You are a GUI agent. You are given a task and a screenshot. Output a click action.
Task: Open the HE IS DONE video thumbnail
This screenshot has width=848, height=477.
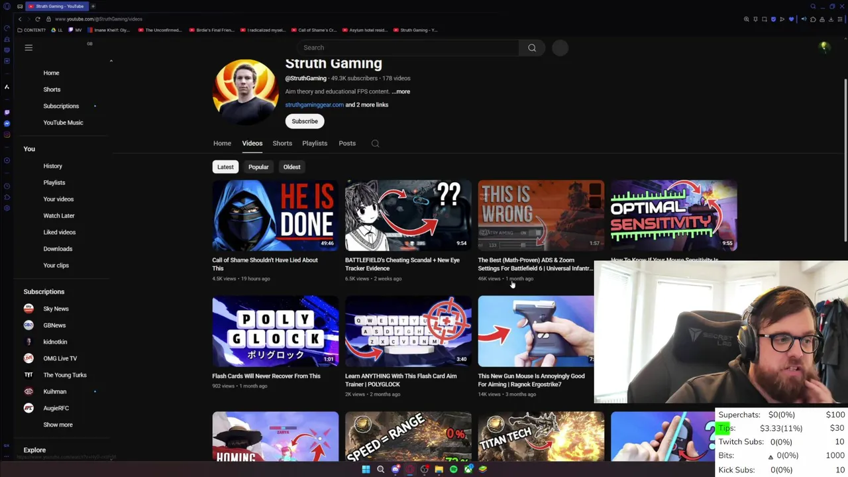click(x=275, y=215)
